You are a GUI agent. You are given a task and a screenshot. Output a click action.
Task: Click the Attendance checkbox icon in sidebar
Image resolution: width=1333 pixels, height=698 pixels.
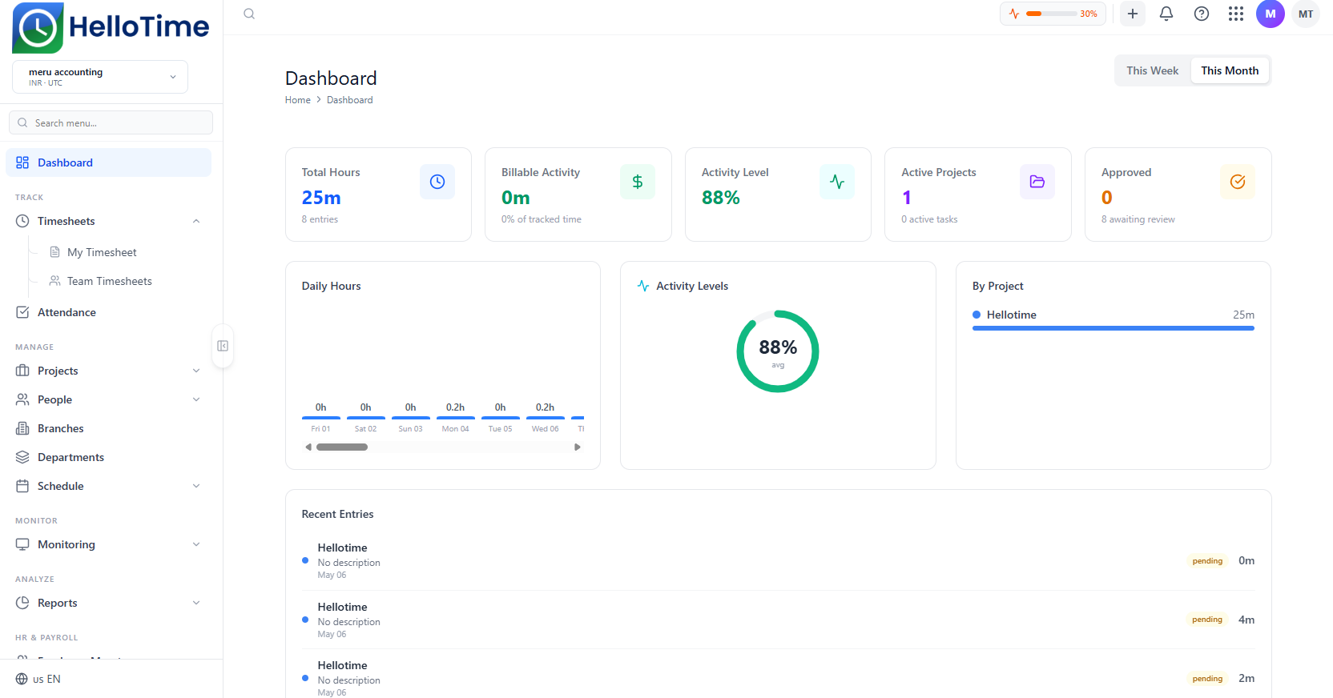22,312
